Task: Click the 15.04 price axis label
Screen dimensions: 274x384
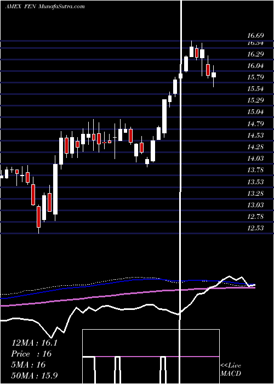Action: tap(255, 112)
